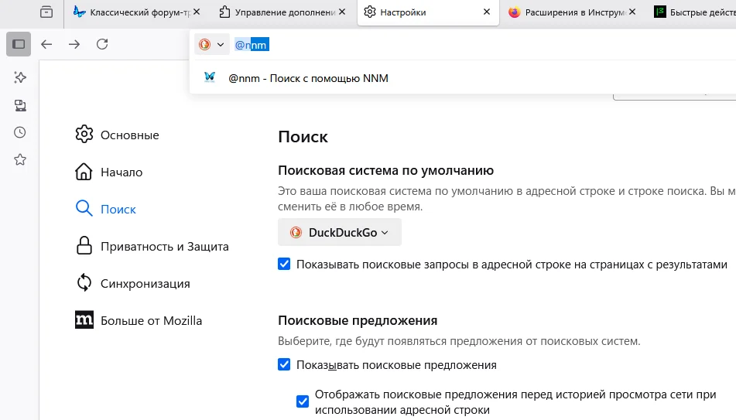Open the Firefox View icon in tab strip
The image size is (736, 420).
(x=47, y=12)
